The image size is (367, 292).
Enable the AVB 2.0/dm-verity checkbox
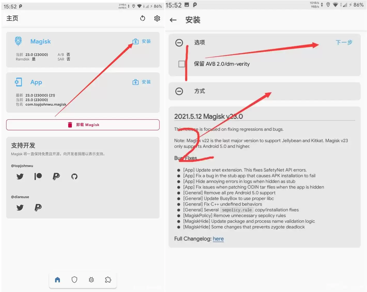tap(182, 64)
